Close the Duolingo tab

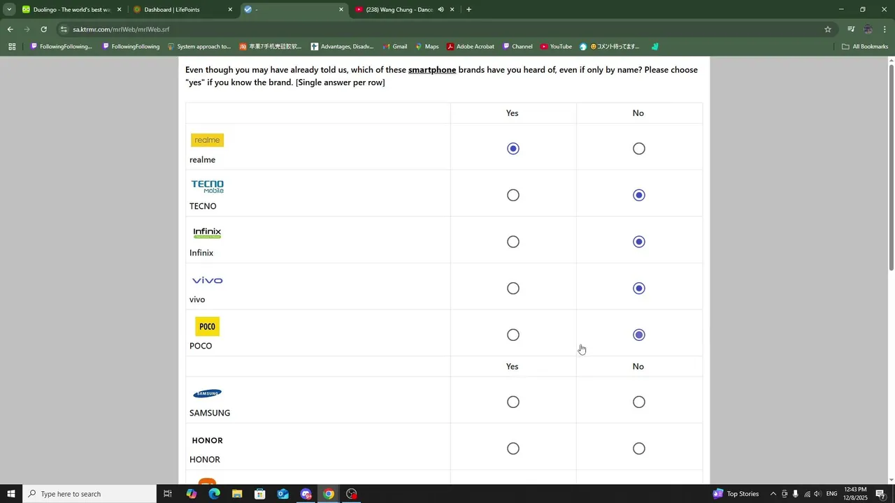point(119,10)
